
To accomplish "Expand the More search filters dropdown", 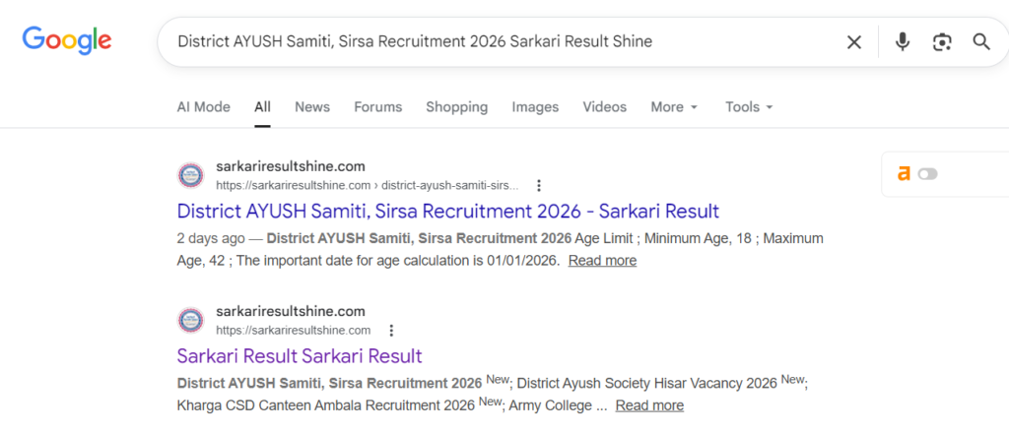I will point(674,107).
